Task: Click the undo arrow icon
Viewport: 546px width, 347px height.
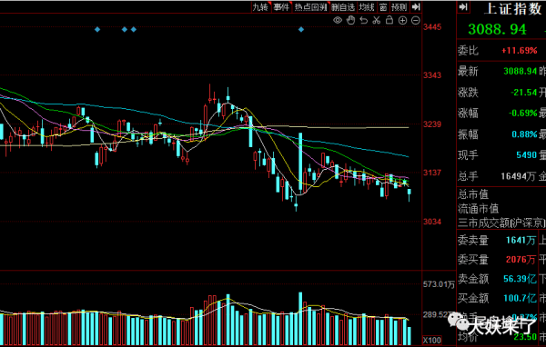Action: [363, 21]
